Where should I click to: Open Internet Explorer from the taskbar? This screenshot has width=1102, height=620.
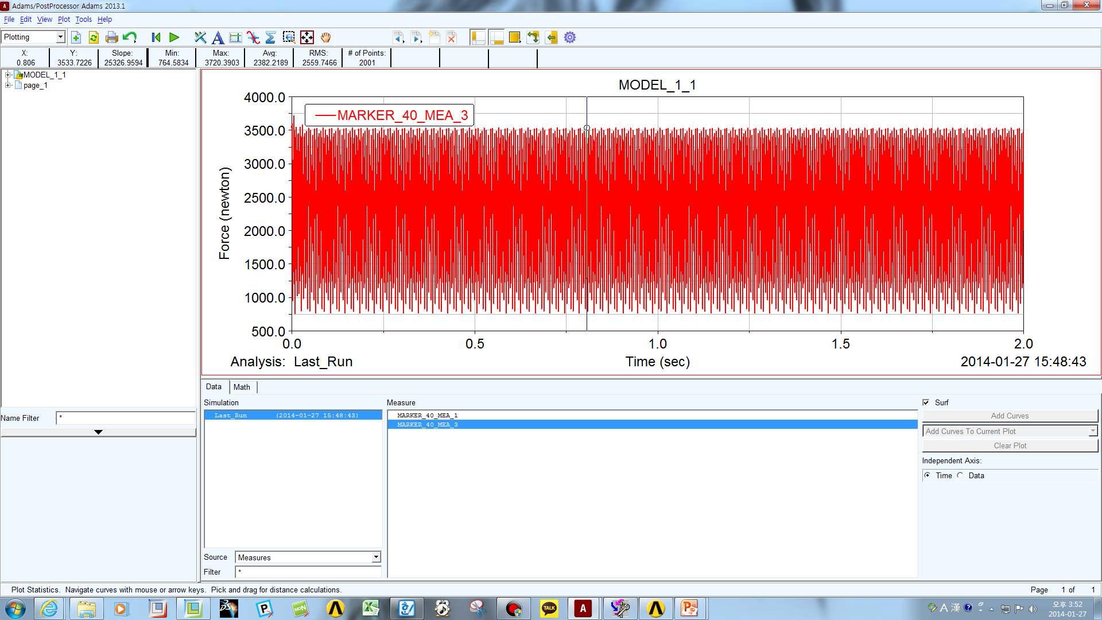(50, 609)
